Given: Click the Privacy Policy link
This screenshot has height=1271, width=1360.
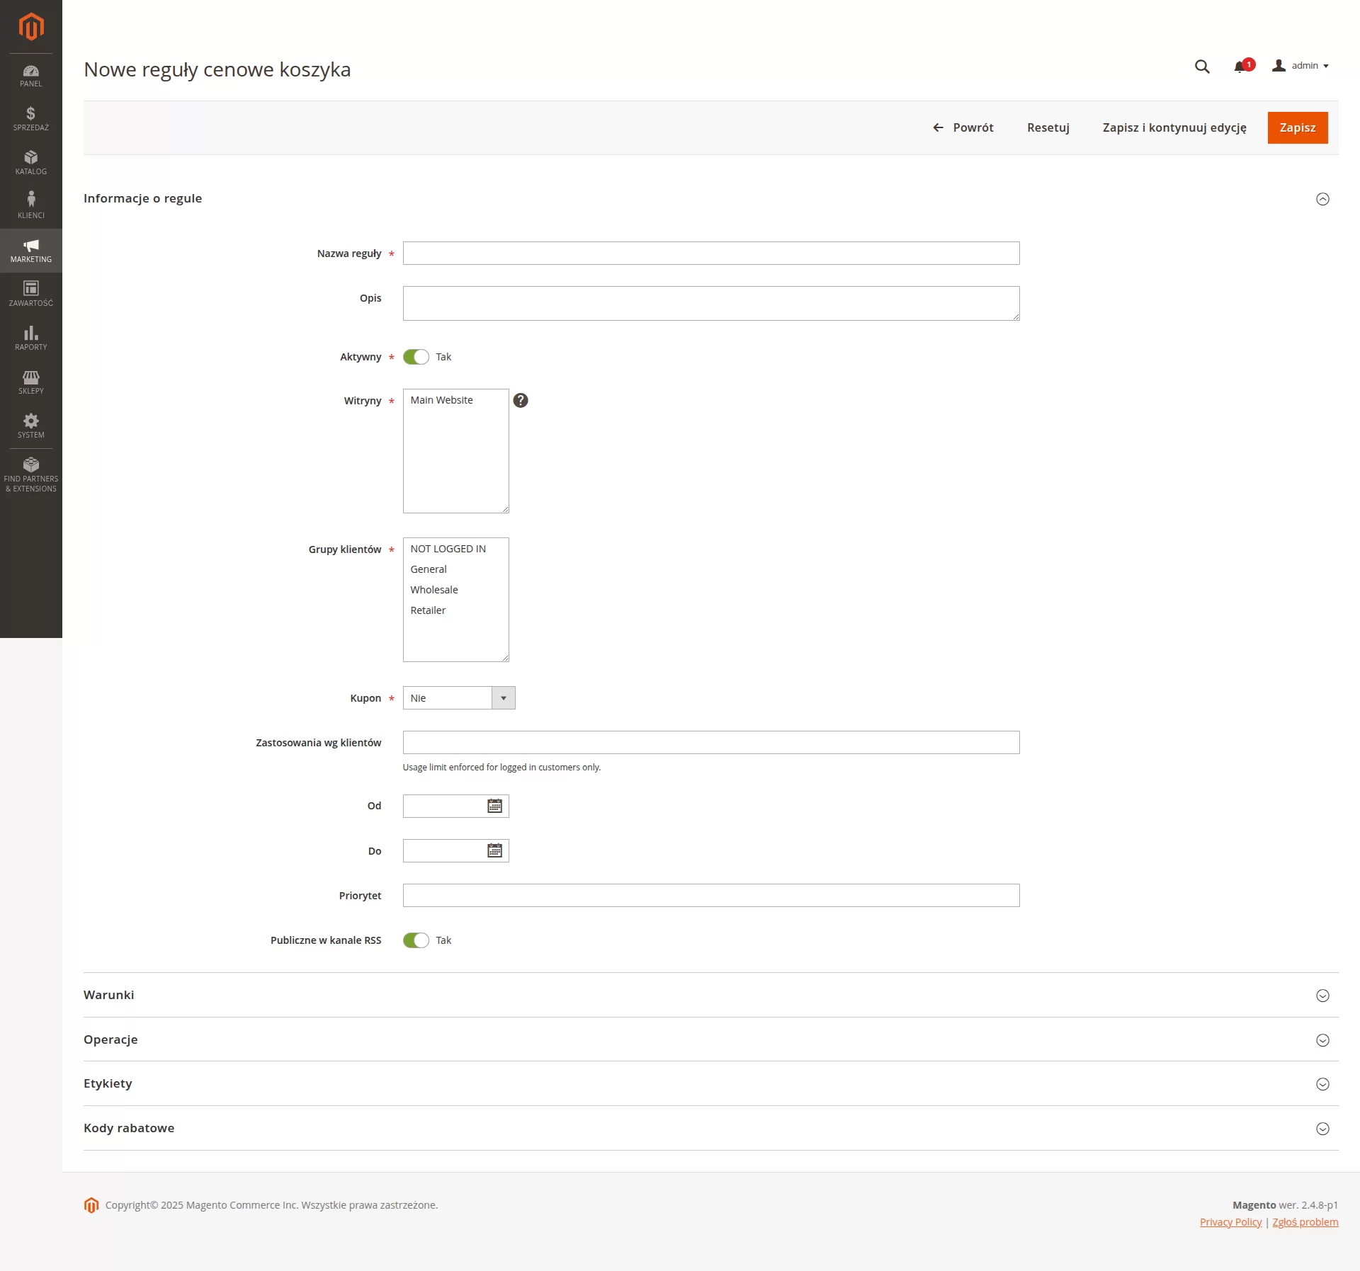Looking at the screenshot, I should [1230, 1222].
